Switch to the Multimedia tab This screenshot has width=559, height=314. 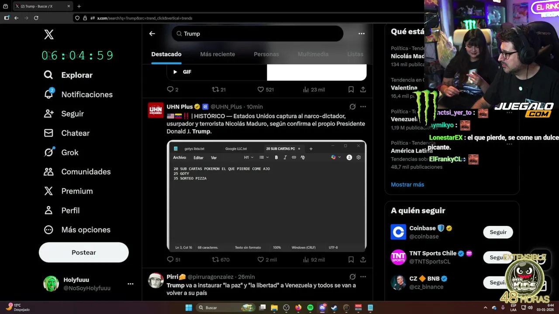point(313,54)
